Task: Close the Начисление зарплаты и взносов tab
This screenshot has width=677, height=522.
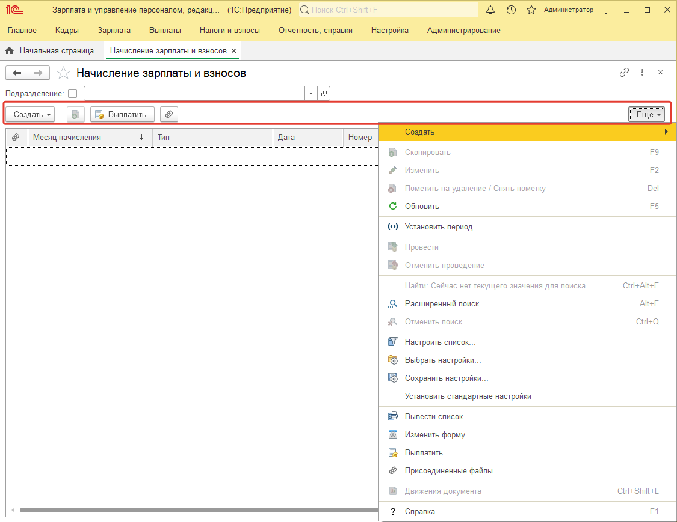Action: click(234, 51)
